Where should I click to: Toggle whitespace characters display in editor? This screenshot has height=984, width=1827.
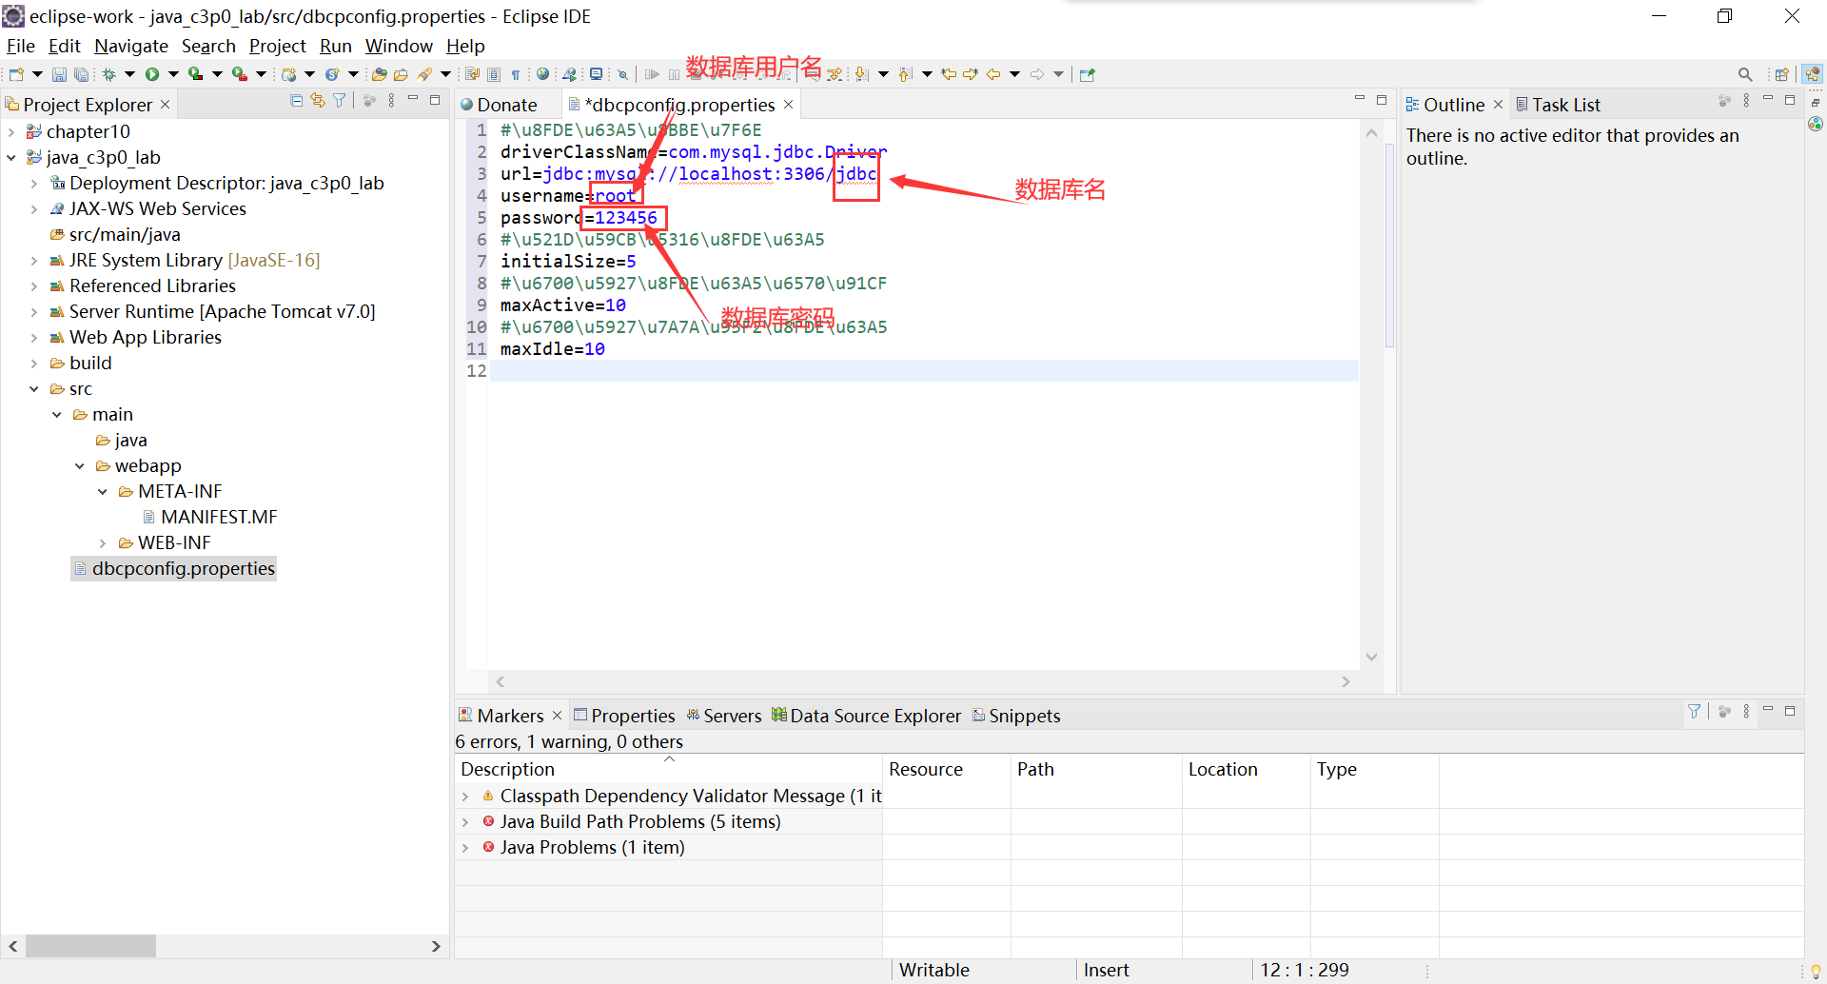(516, 73)
